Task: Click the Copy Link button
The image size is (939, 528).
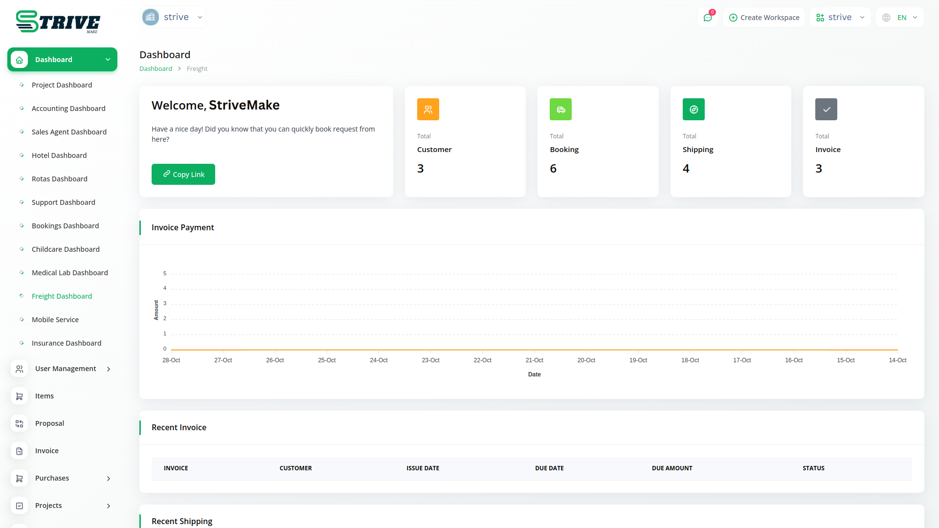Action: click(183, 175)
